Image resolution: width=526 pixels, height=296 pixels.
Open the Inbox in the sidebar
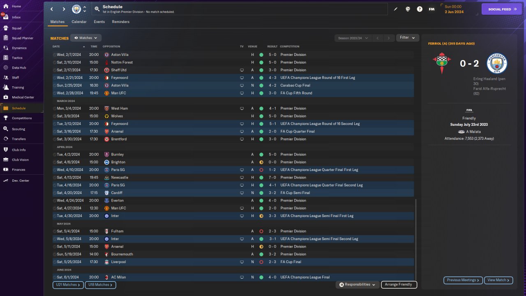click(x=16, y=17)
